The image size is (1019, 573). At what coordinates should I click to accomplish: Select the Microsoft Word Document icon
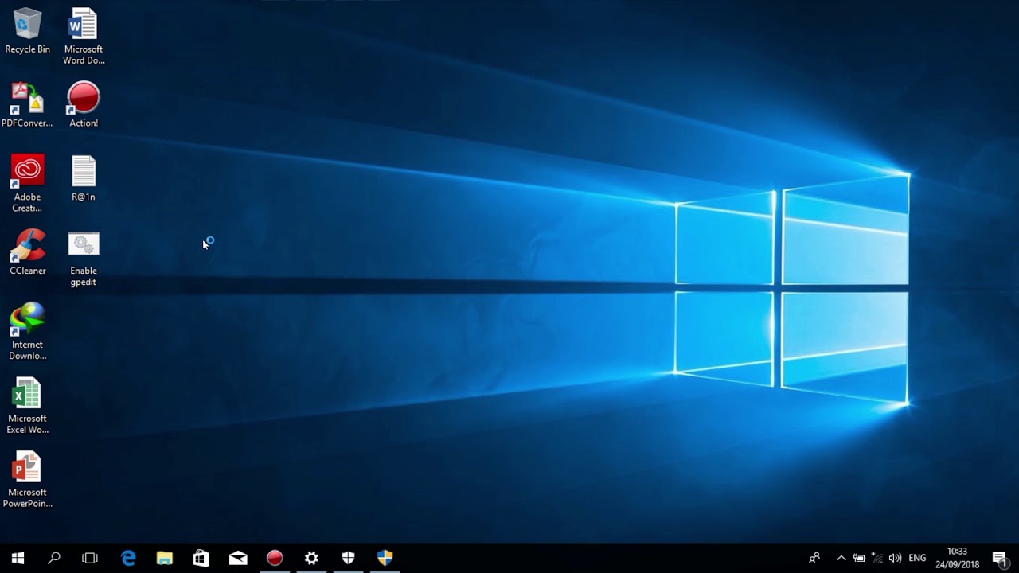tap(84, 37)
